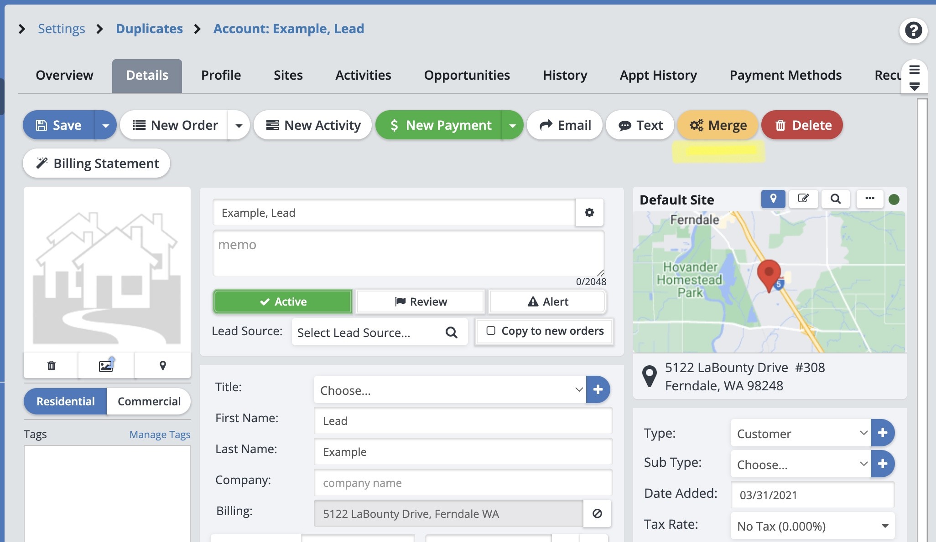Viewport: 936px width, 542px height.
Task: Click the map pin button on Default Site
Action: [773, 199]
